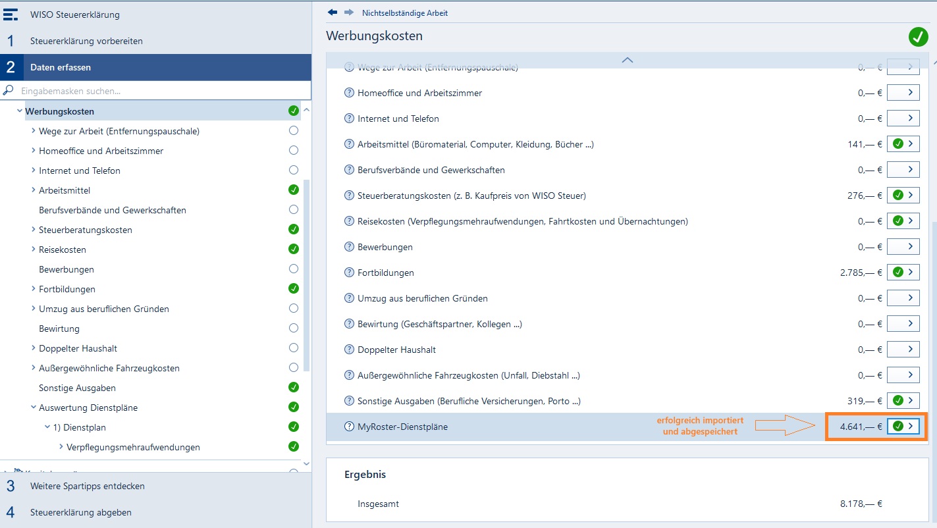This screenshot has height=528, width=937.
Task: Open help icon for Bewerbungen row
Action: (x=350, y=247)
